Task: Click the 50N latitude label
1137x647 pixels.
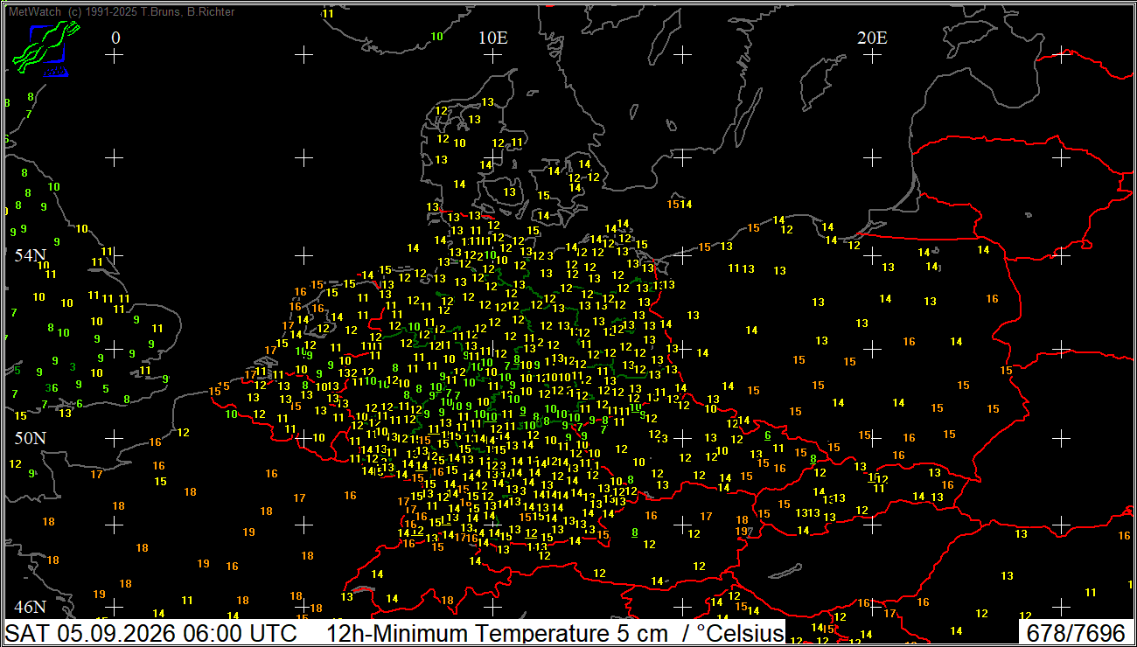Action: click(29, 436)
